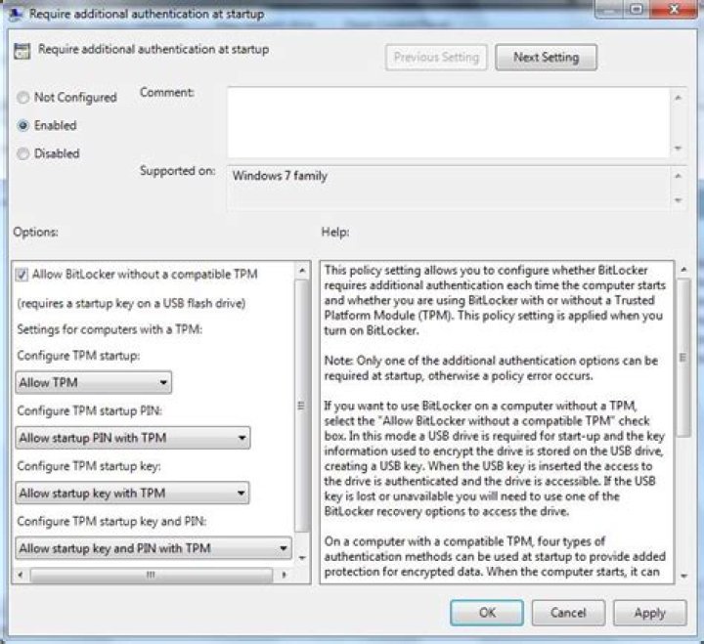Click the Options pane scroll right arrow
Viewport: 704px width, 644px height.
(x=284, y=575)
